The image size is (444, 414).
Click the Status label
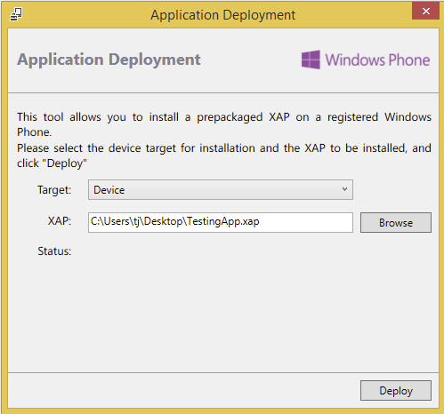[x=54, y=251]
